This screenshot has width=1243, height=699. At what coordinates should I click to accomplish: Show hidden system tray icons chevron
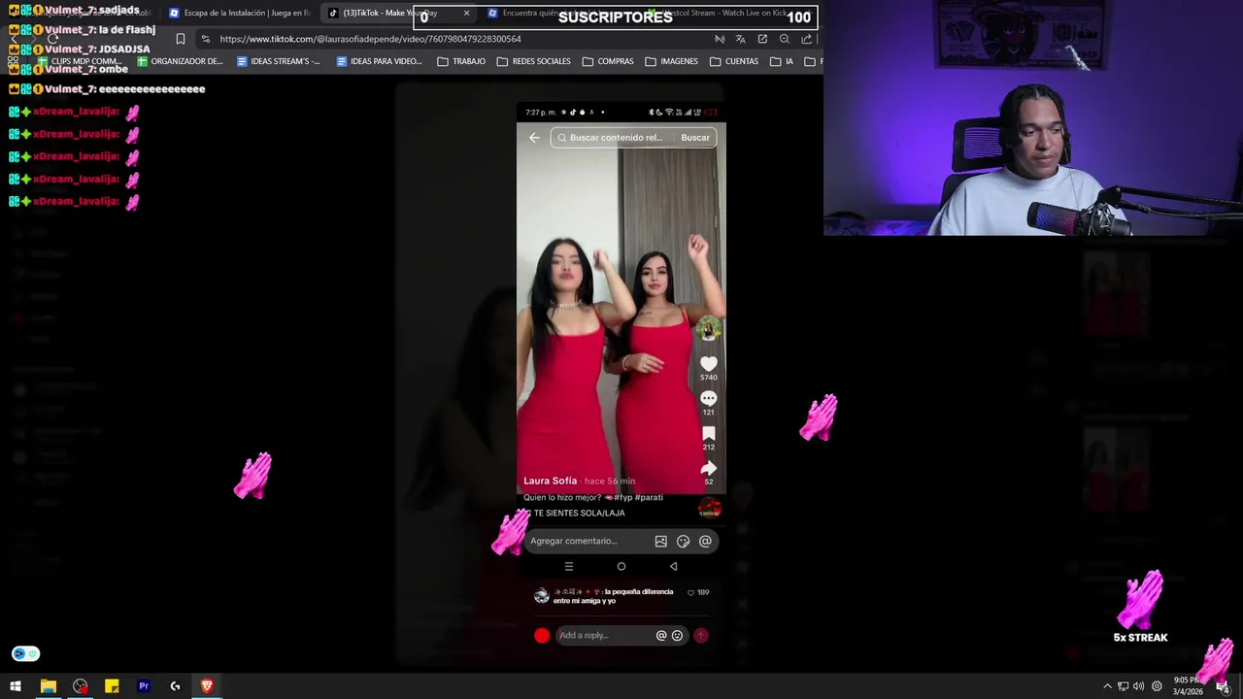click(x=1107, y=686)
